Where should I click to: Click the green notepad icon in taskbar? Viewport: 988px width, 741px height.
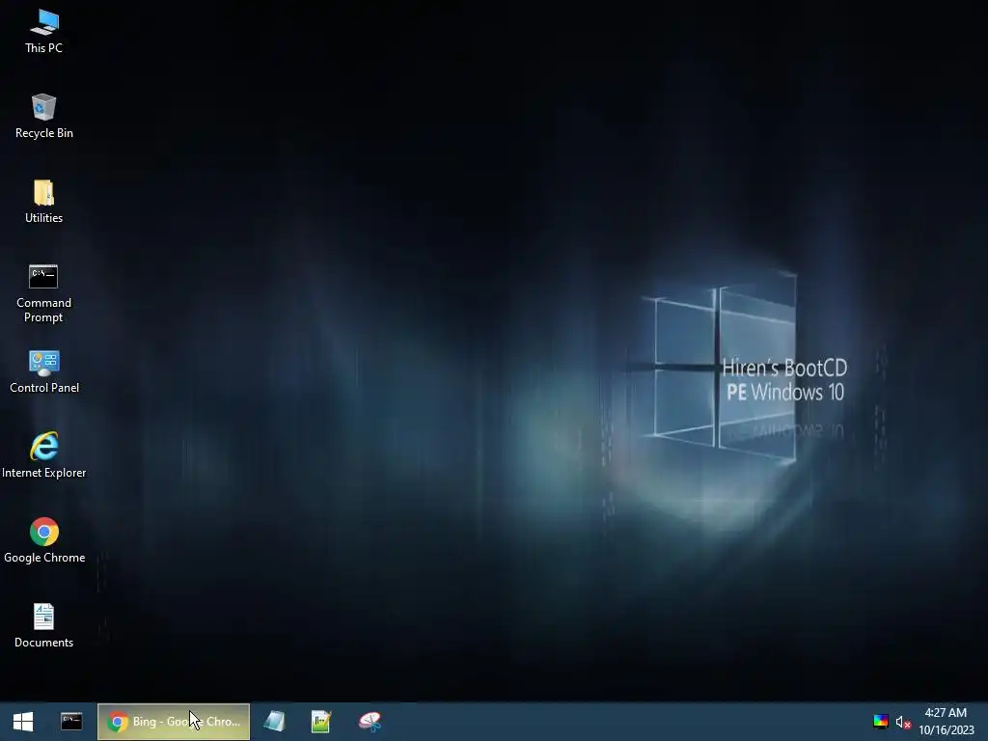[x=321, y=722]
